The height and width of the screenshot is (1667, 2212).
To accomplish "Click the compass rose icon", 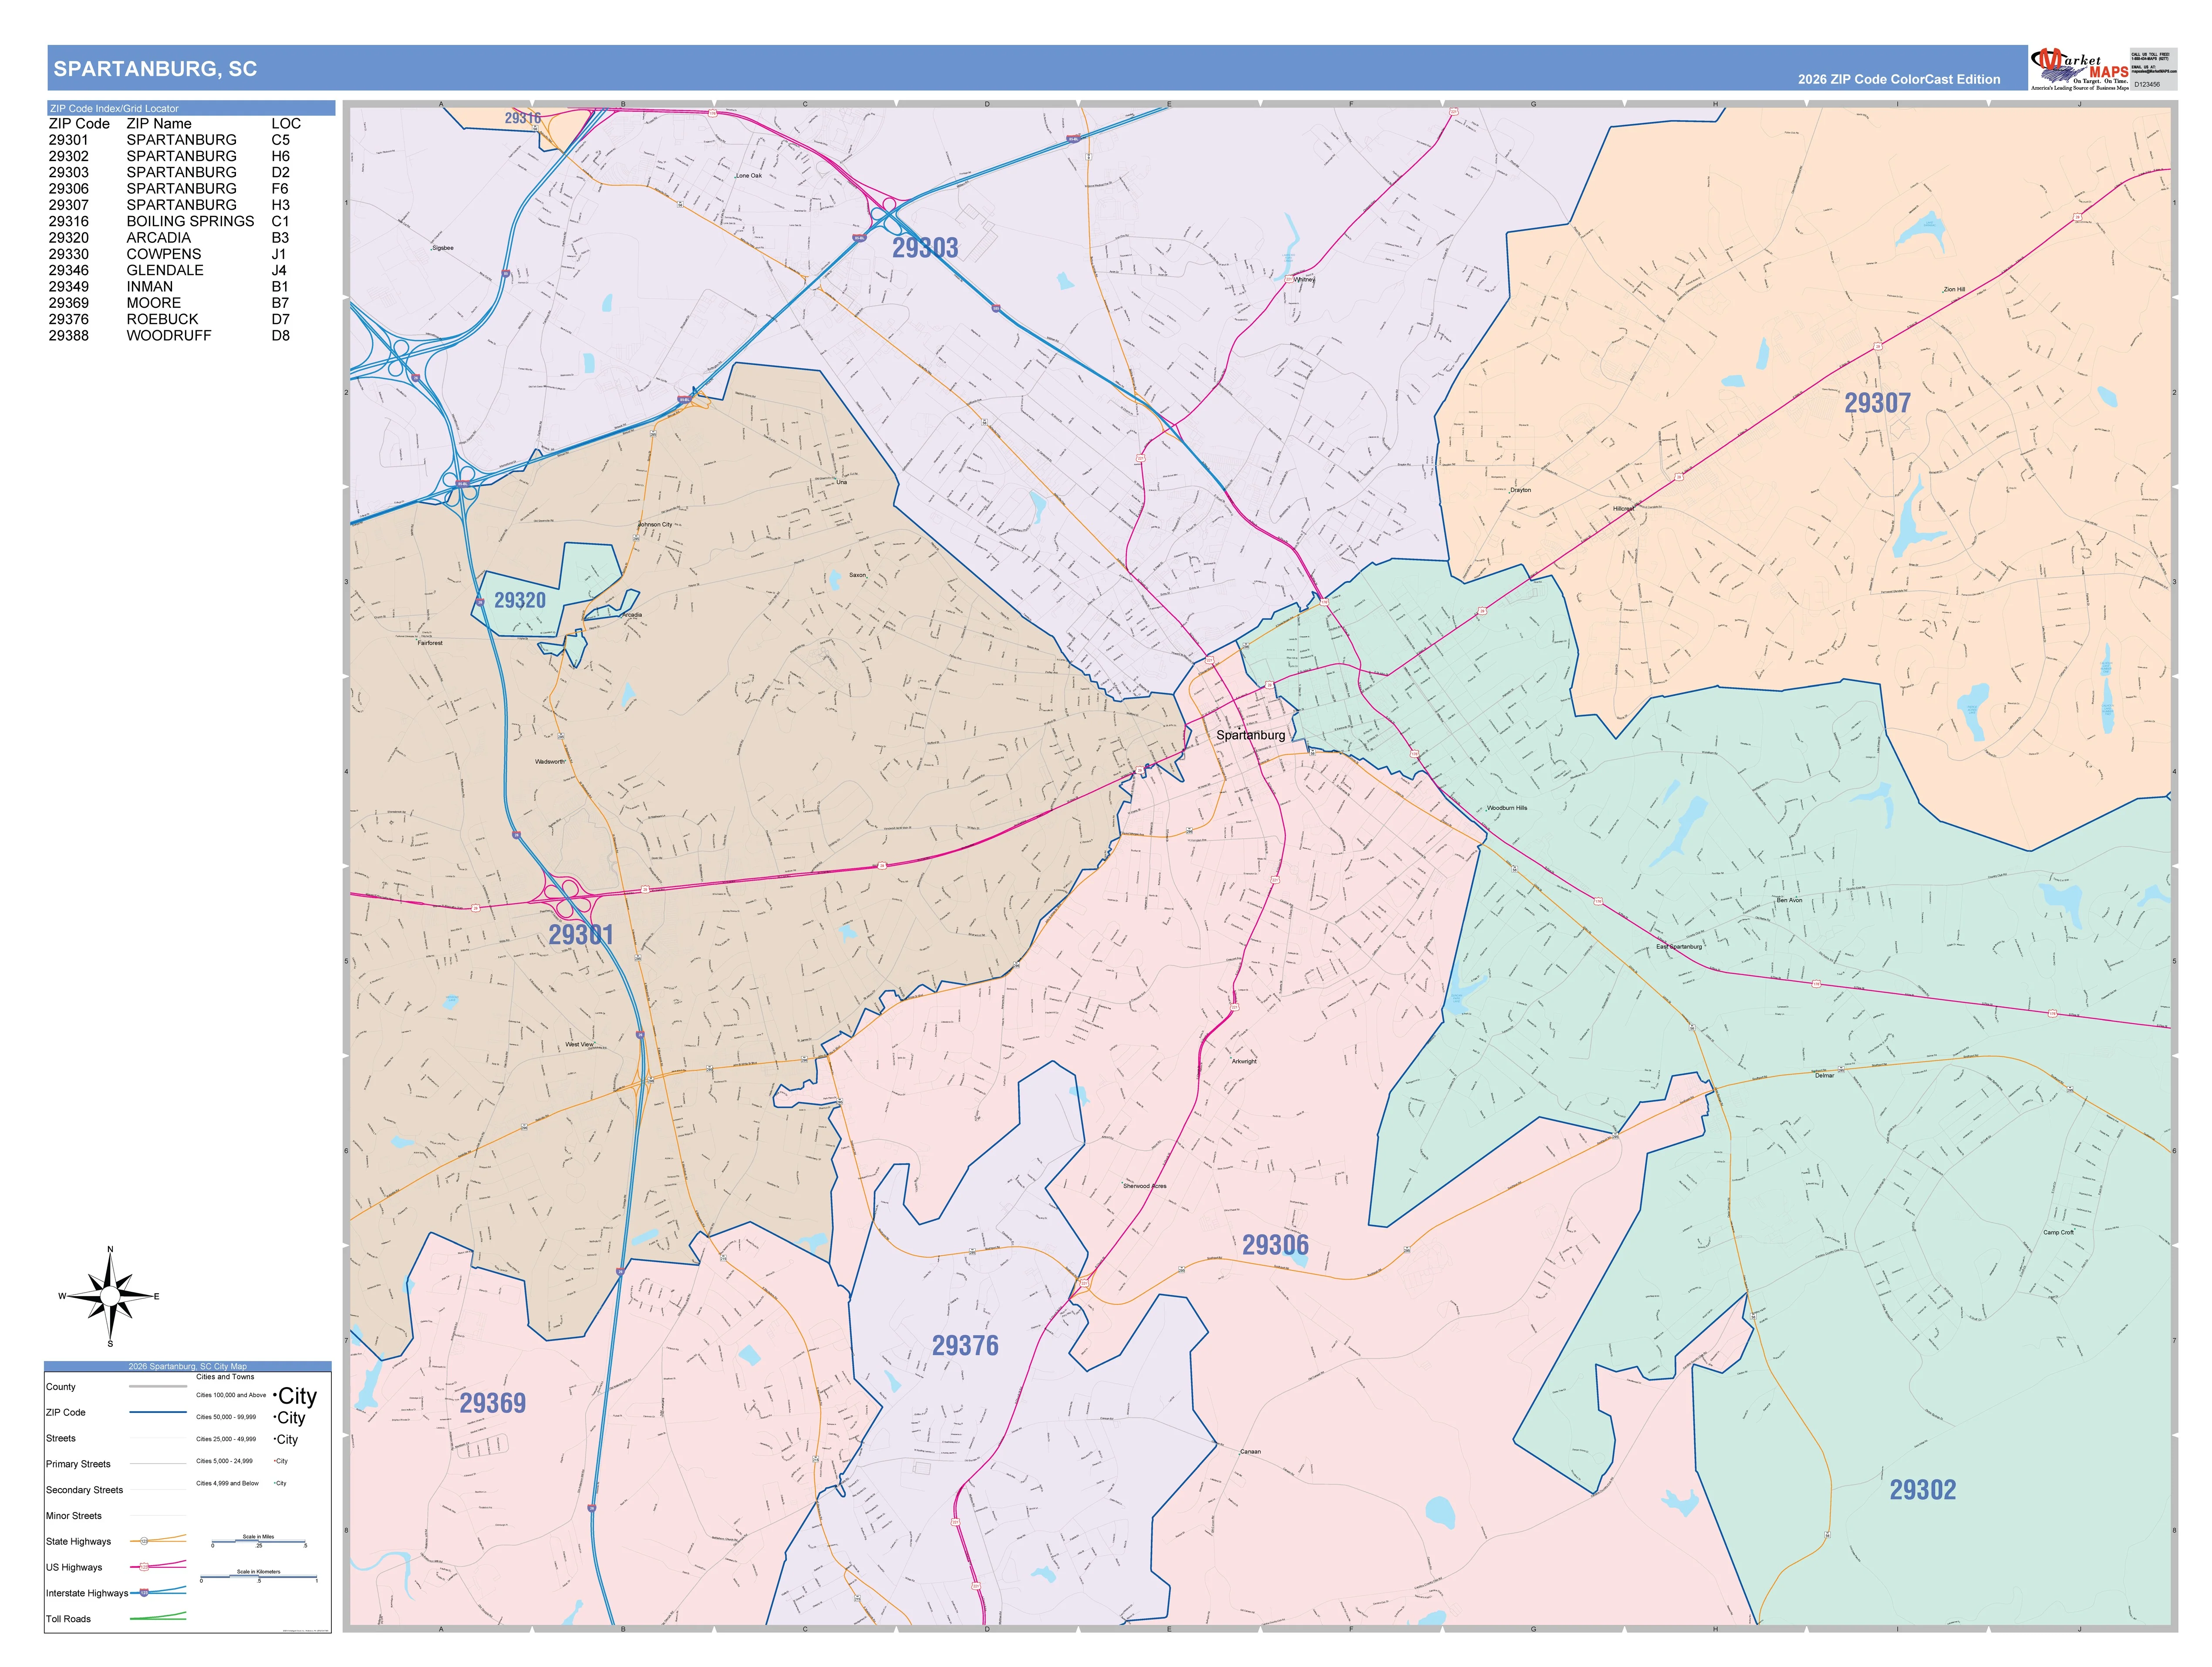I will [x=110, y=1296].
